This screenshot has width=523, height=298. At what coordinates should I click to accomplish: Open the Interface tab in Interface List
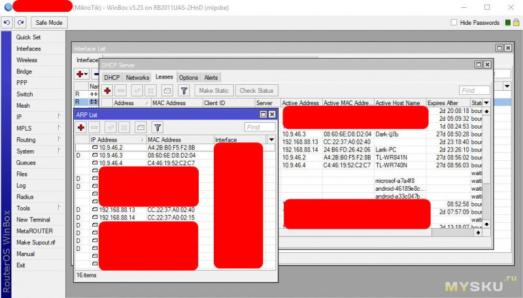(87, 60)
